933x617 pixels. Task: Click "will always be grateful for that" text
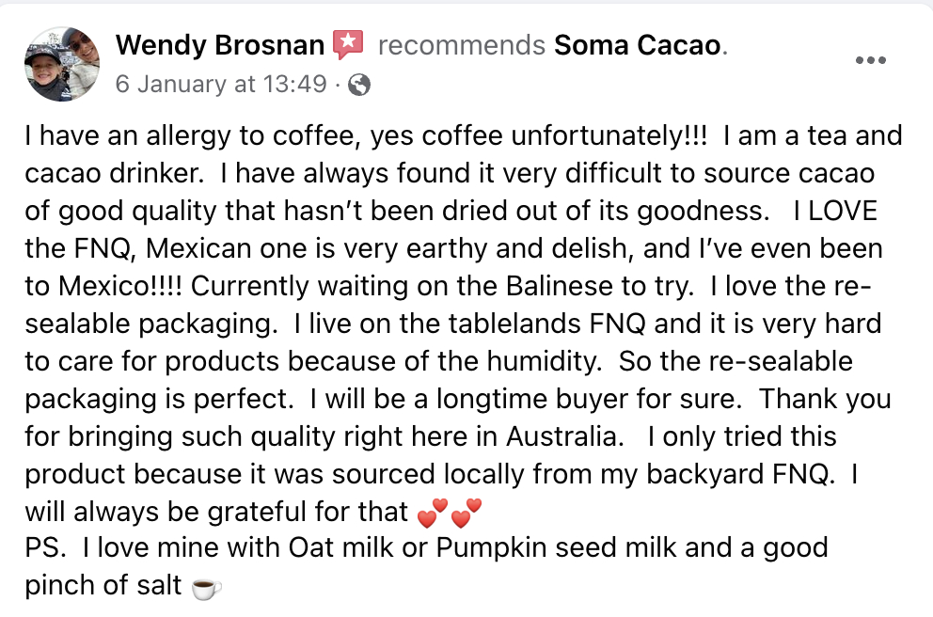[x=216, y=513]
